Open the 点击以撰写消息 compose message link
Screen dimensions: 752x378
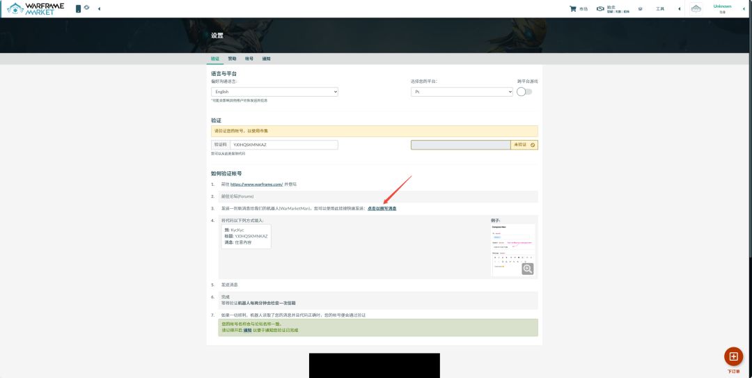(382, 209)
